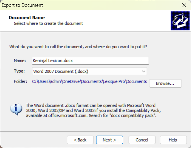Click the blue information bubble icon
This screenshot has width=191, height=148.
(x=16, y=109)
